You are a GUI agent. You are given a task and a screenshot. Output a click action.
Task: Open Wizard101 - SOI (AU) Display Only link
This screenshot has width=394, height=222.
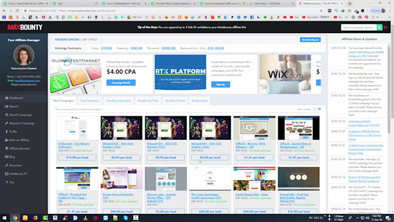click(118, 145)
